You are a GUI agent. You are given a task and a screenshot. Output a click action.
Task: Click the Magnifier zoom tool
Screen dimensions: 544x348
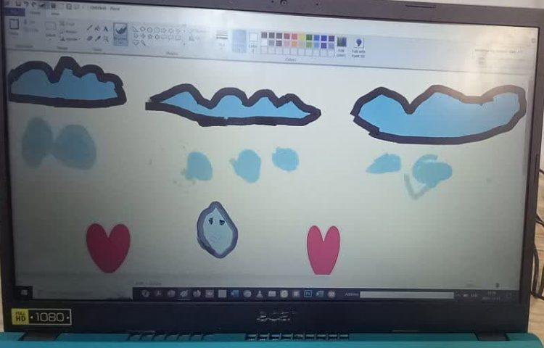tap(106, 38)
